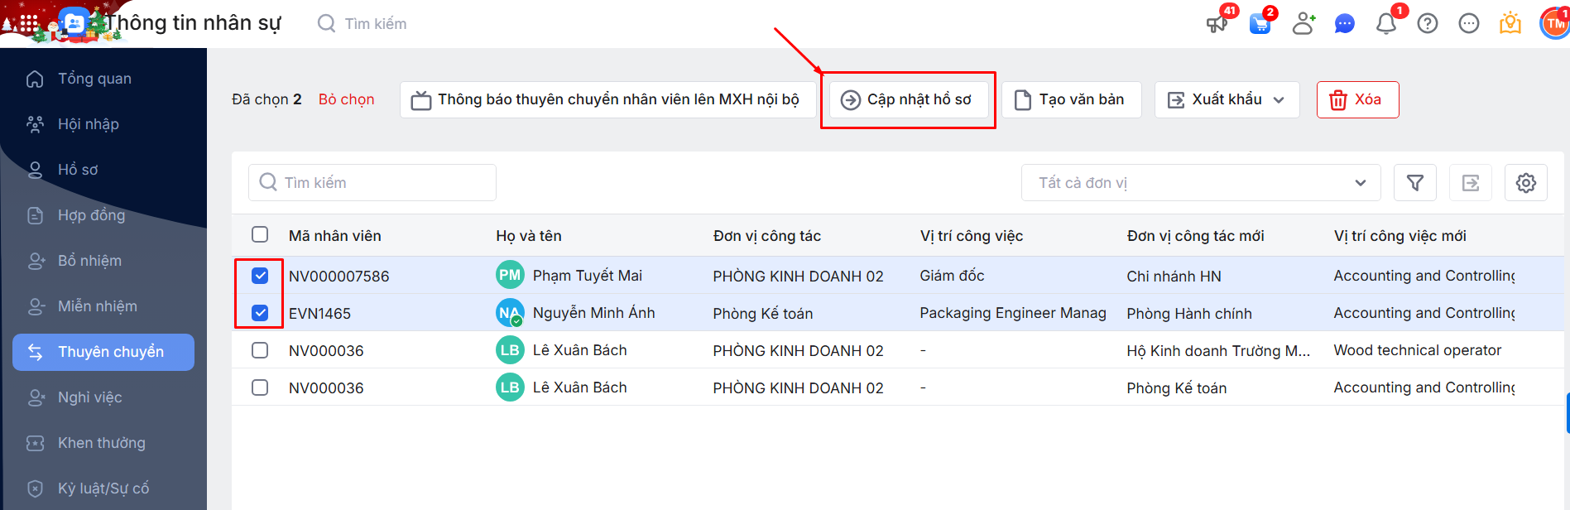1570x510 pixels.
Task: Open Khen thưởng sidebar item
Action: point(101,443)
